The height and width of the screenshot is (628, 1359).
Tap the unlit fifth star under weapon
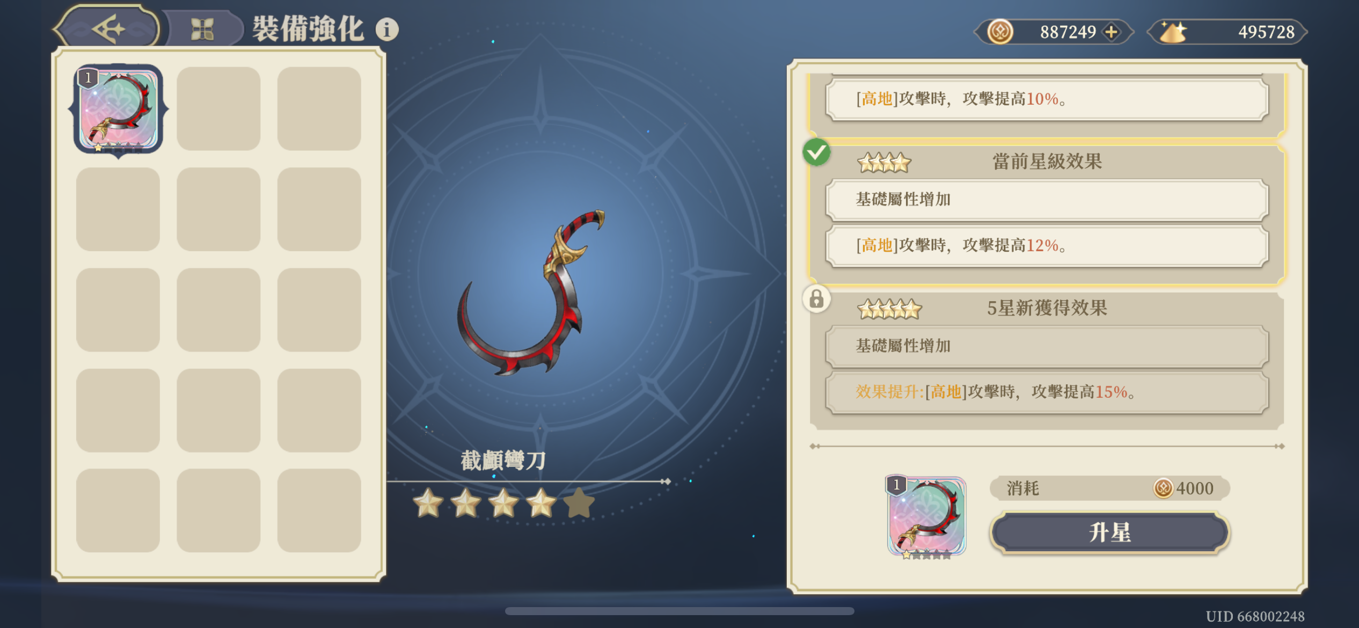point(579,503)
